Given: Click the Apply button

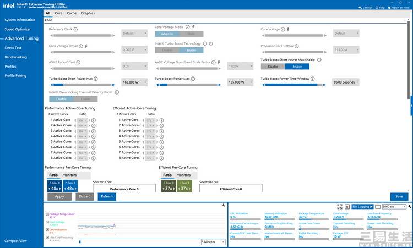Looking at the screenshot, I should click(59, 196).
